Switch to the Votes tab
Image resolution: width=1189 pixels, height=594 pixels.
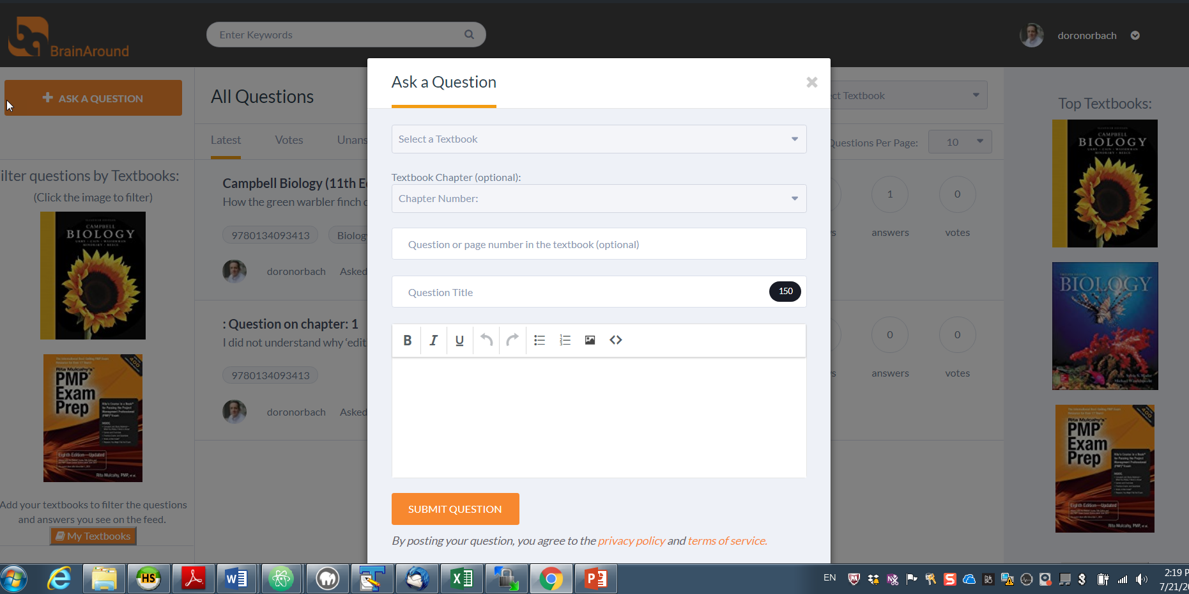pos(289,140)
